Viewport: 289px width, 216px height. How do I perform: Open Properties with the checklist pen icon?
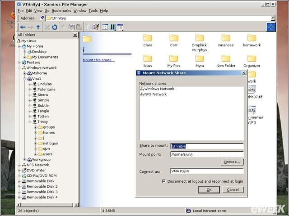(96, 27)
